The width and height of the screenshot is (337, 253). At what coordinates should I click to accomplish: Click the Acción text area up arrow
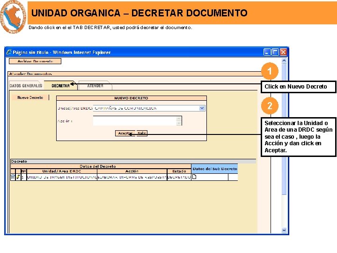point(179,119)
